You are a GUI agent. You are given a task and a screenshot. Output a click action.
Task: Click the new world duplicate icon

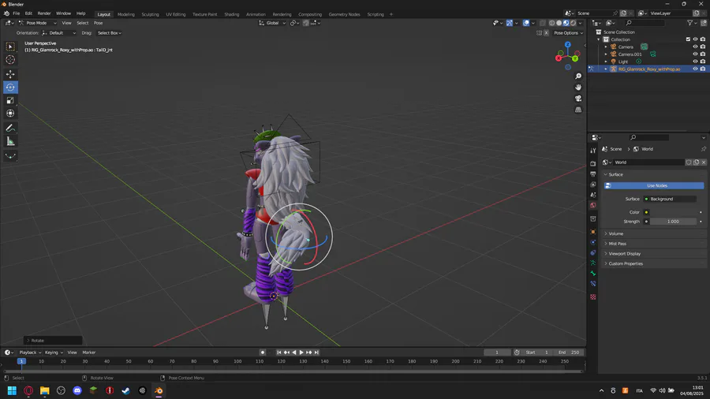point(696,162)
